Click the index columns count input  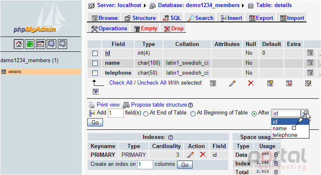[145, 165]
